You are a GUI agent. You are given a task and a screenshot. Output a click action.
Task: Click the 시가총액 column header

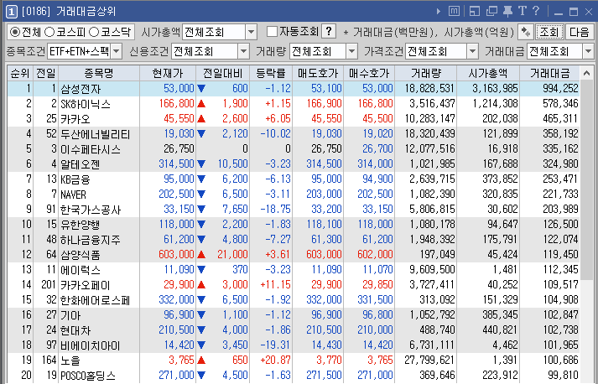(x=488, y=73)
